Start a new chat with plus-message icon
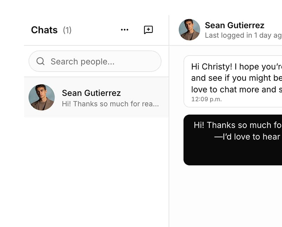This screenshot has height=227, width=282. (x=149, y=30)
